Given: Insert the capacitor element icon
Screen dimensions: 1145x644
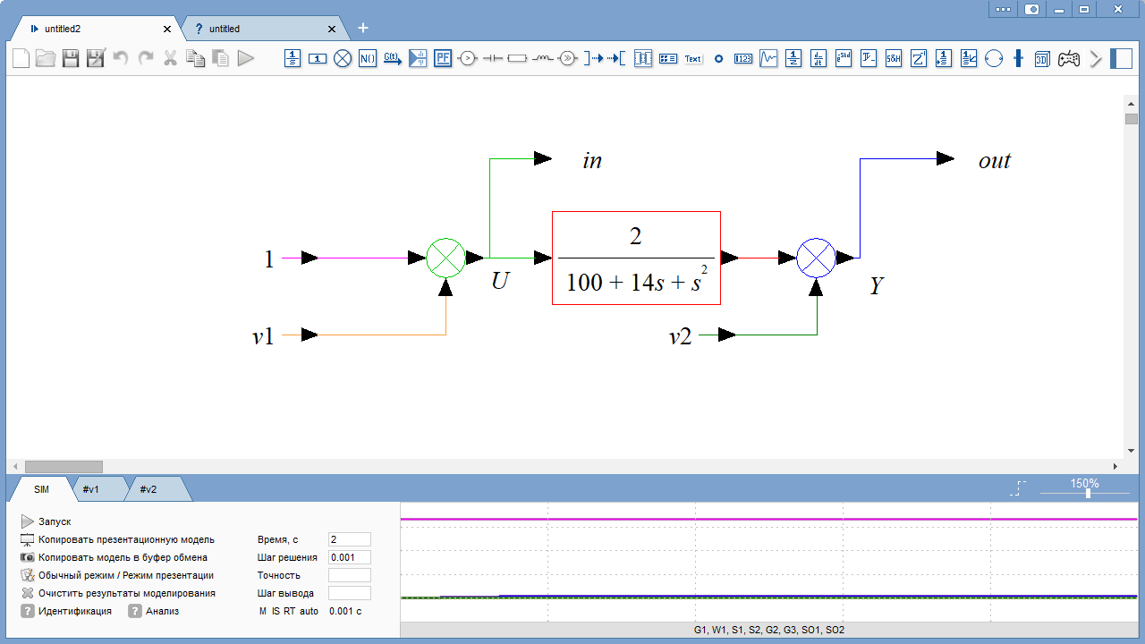Looking at the screenshot, I should click(x=493, y=59).
